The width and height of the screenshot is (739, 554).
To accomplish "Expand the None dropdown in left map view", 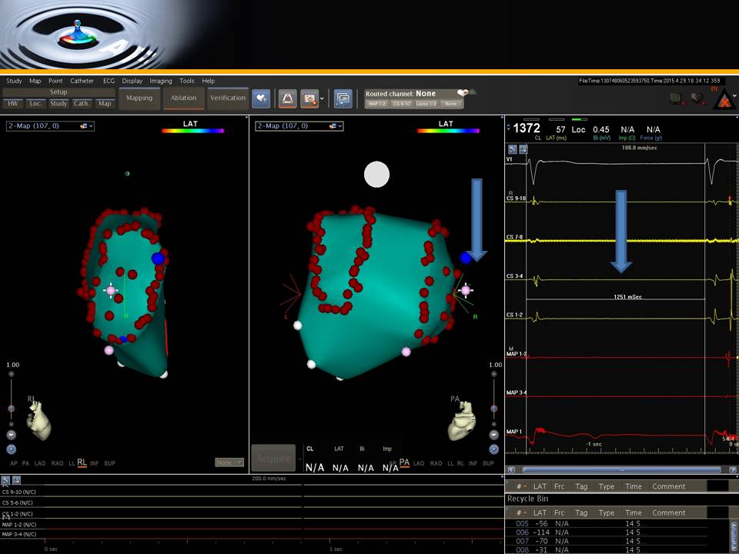I will click(x=229, y=462).
